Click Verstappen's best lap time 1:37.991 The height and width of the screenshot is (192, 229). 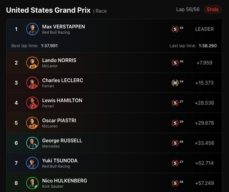pyautogui.click(x=49, y=46)
